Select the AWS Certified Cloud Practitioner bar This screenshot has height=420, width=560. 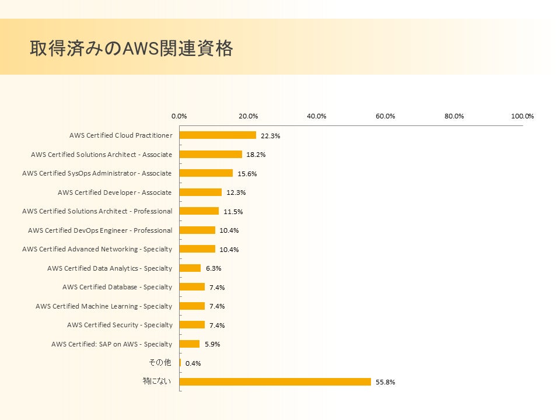[x=218, y=135]
